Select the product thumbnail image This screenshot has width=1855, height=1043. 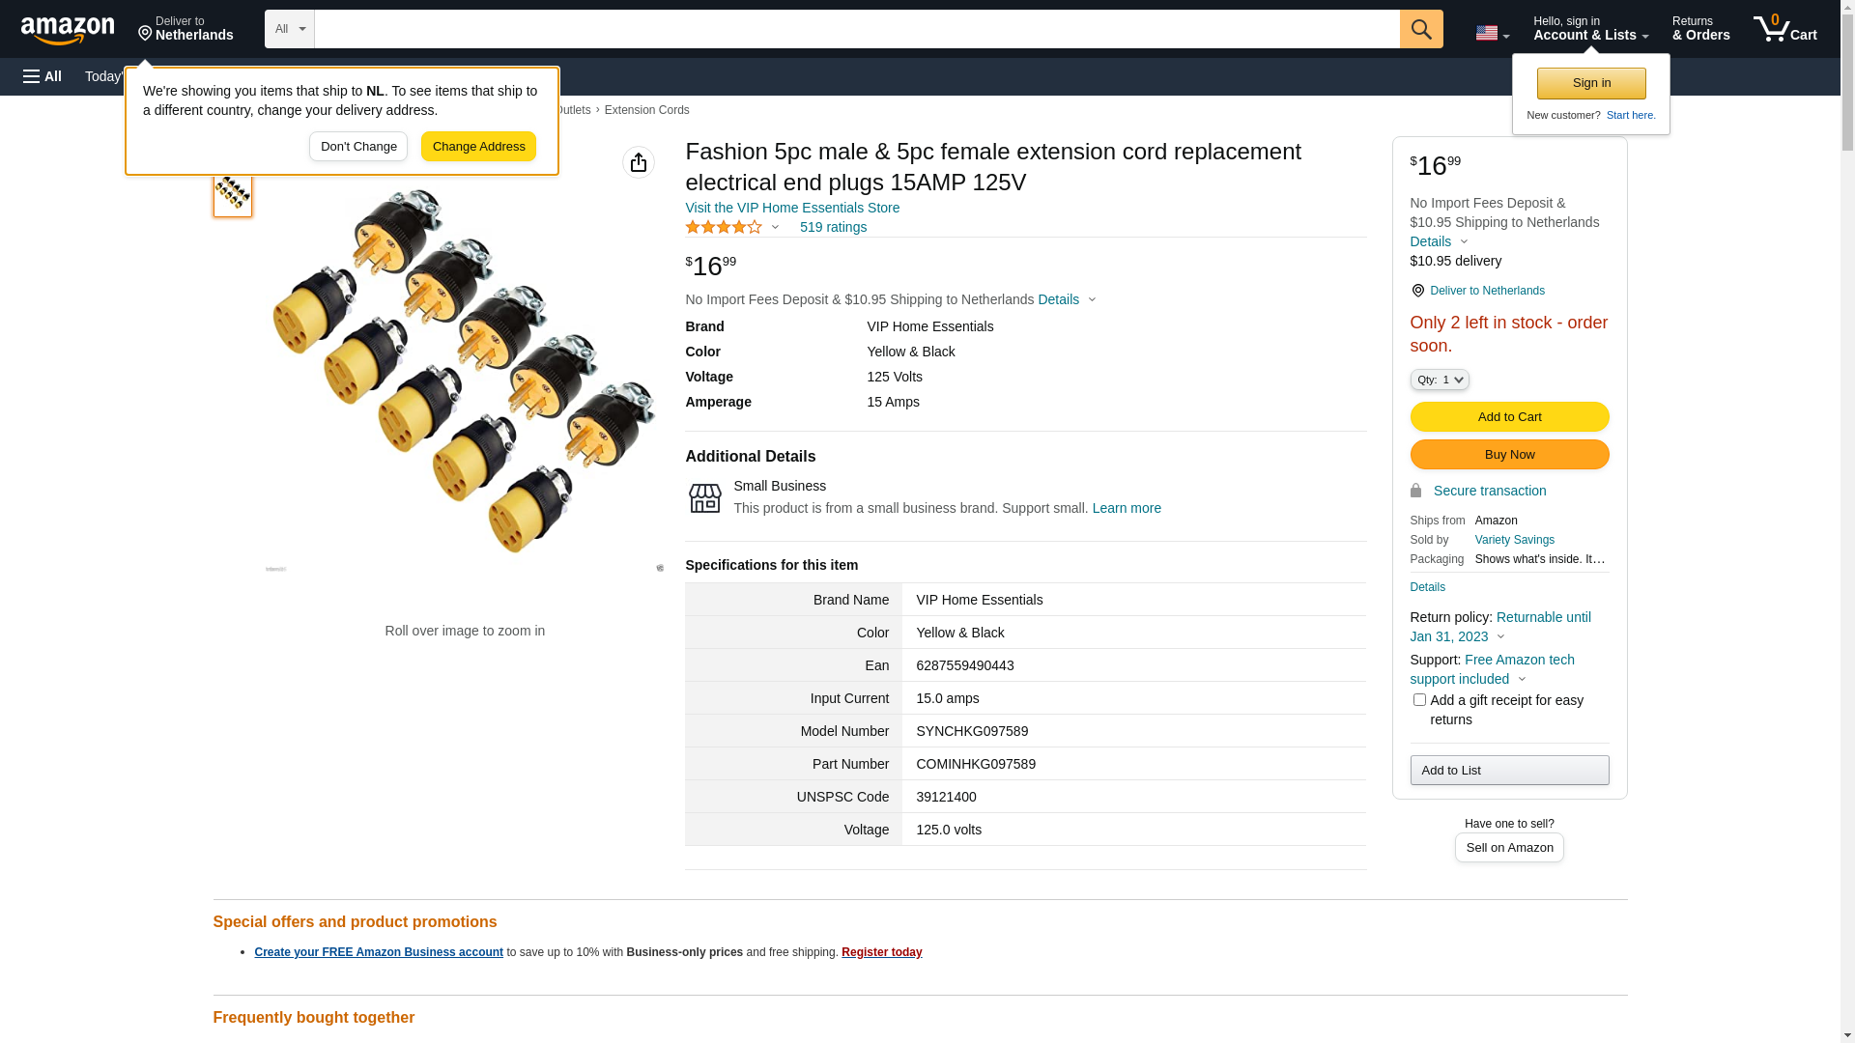click(x=233, y=191)
